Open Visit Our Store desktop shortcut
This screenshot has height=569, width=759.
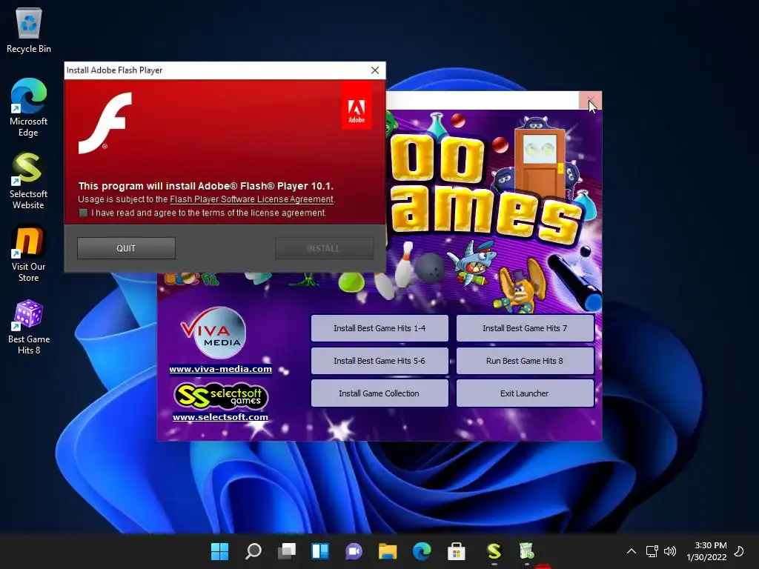[29, 253]
